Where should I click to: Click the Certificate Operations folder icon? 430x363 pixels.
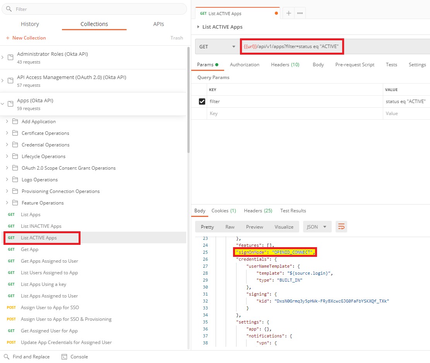click(x=15, y=133)
